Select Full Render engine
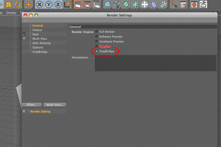Screen dimensions: 221x147 [97, 31]
